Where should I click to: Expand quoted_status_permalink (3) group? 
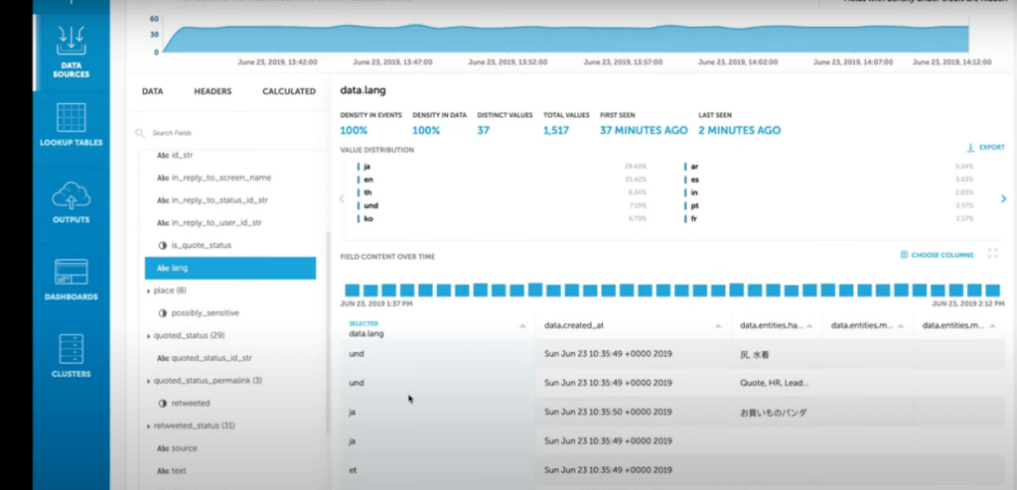tap(149, 381)
